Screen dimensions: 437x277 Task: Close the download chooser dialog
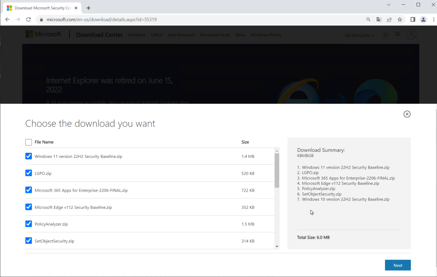pos(407,114)
